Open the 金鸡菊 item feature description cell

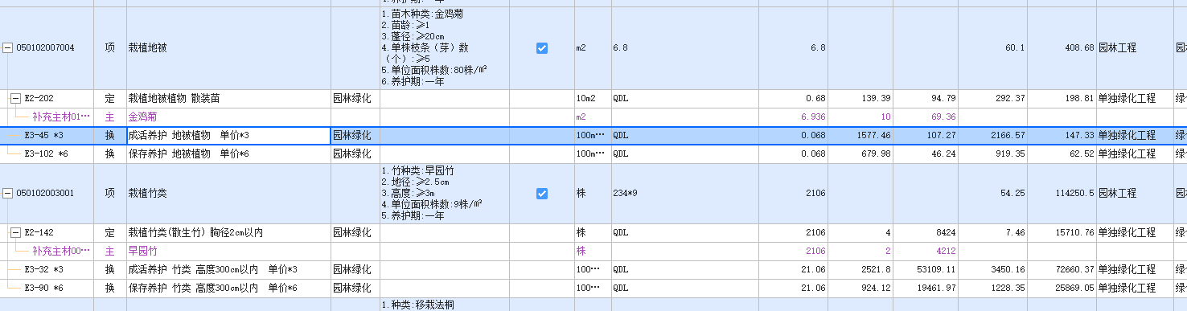[x=444, y=48]
